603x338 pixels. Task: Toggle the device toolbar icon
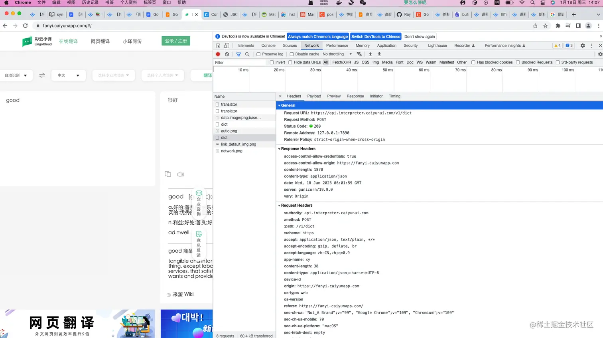227,45
